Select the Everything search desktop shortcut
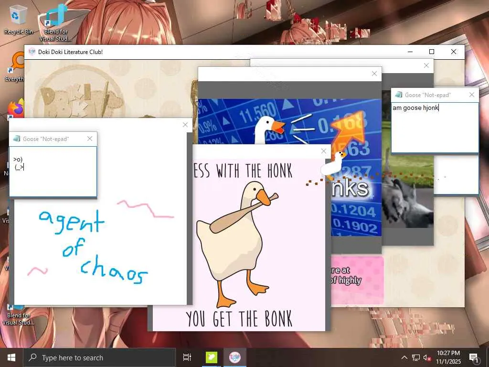The width and height of the screenshot is (489, 367). click(x=15, y=67)
